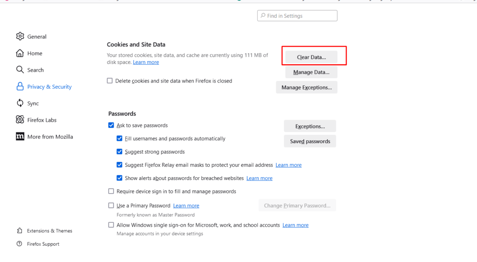Click the Privacy & Security lock icon
Image resolution: width=477 pixels, height=262 pixels.
click(x=20, y=86)
